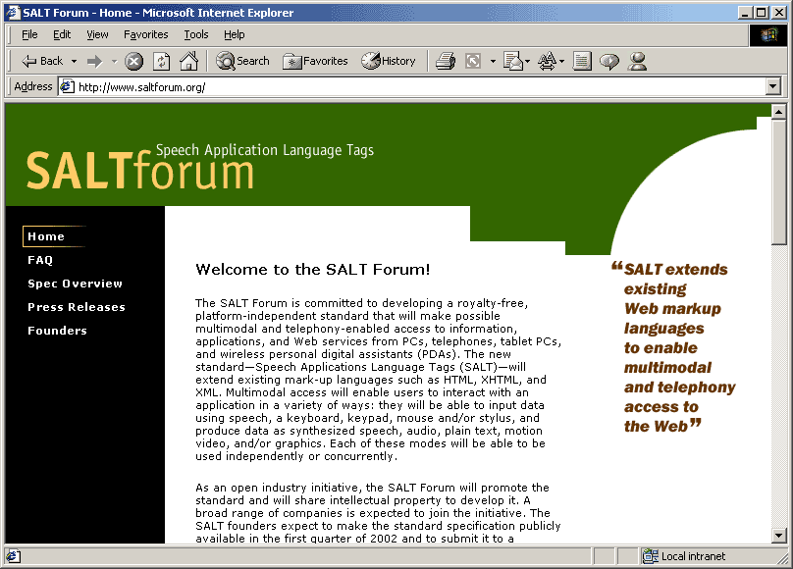Stop page loading with the Stop icon
Screen dimensions: 793x569
134,62
